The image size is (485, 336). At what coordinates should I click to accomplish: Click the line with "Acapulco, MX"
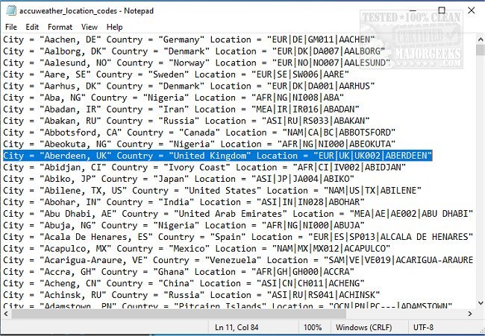pos(197,249)
